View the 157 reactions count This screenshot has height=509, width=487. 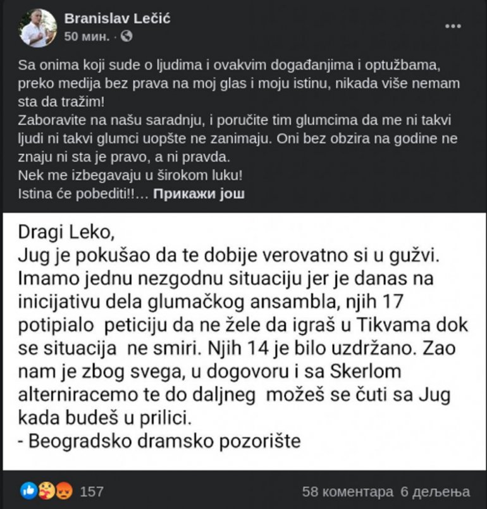92,491
